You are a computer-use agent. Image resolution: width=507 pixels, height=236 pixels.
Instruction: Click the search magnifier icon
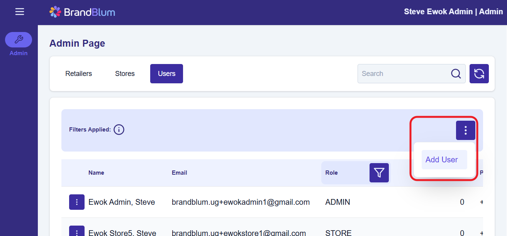coord(456,74)
